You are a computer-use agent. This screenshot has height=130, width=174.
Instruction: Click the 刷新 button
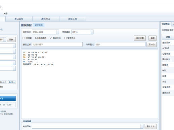pyautogui.click(x=11, y=40)
